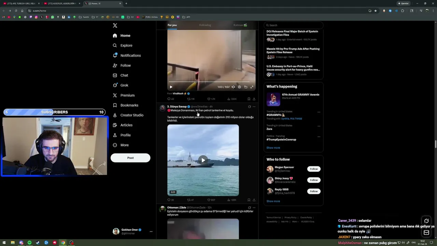
Task: Open 3. Dünya Savaşı post more options
Action: 254,107
